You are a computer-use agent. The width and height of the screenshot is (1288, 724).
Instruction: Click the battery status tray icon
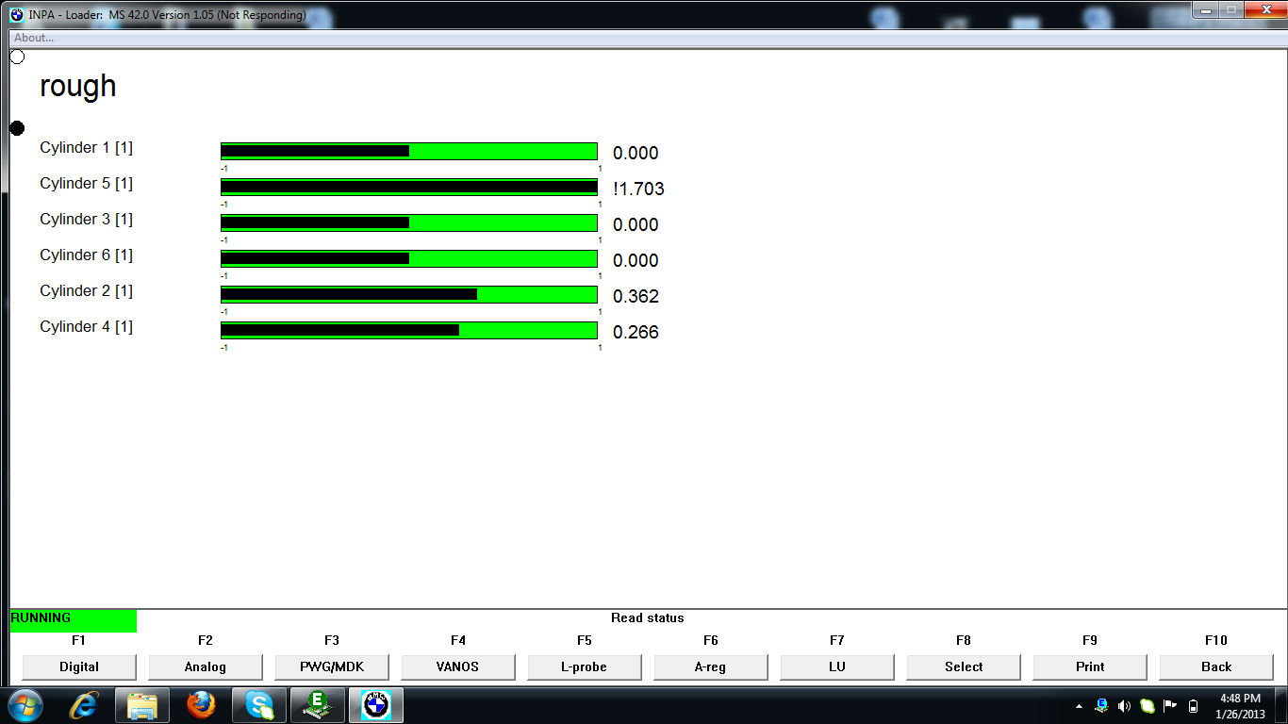[1193, 706]
